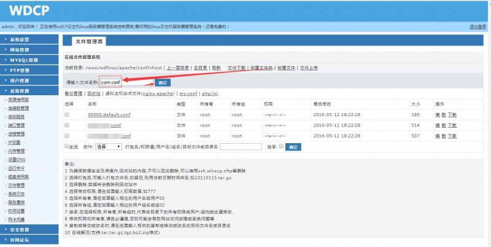The width and height of the screenshot is (491, 247).
Task: Click the file name input containing com.conf
Action: click(110, 82)
